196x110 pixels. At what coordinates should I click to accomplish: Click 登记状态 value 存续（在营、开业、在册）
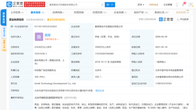(107, 37)
